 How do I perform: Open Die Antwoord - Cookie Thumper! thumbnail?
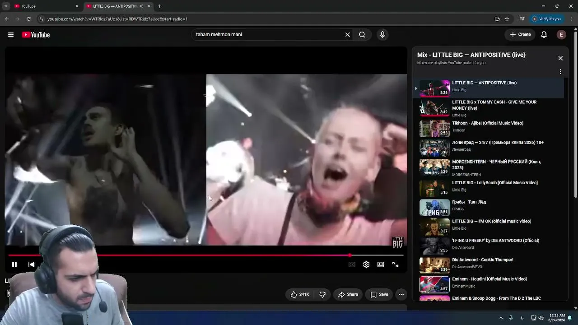(434, 265)
